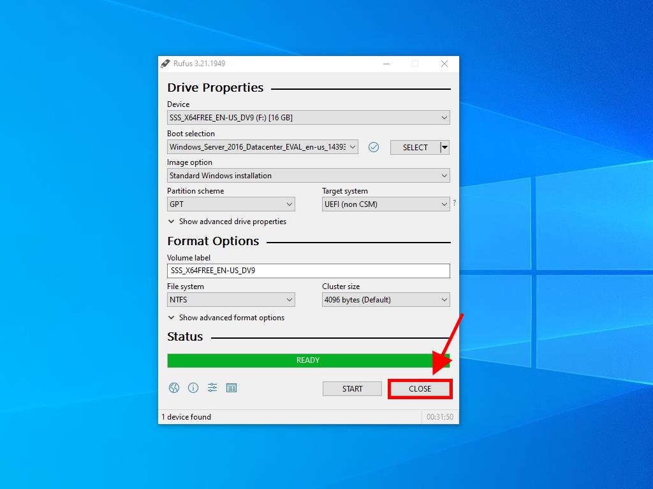Viewport: 653px width, 489px height.
Task: Open the Partition scheme GPT dropdown
Action: (231, 204)
